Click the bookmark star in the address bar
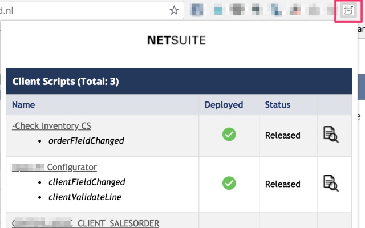This screenshot has width=365, height=228. (174, 10)
